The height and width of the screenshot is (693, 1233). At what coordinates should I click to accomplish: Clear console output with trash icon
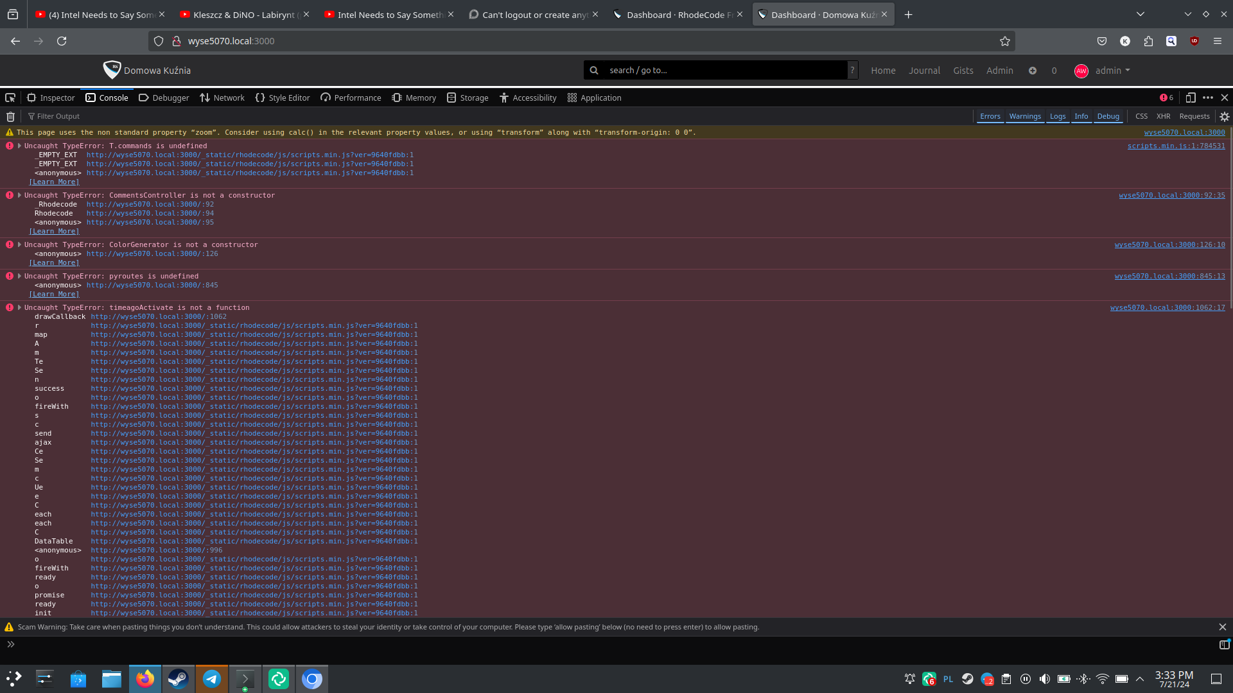click(10, 116)
